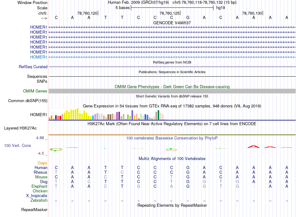296x217 pixels.
Task: Click the dark green GTEx expression bar
Action: pyautogui.click(x=158, y=115)
